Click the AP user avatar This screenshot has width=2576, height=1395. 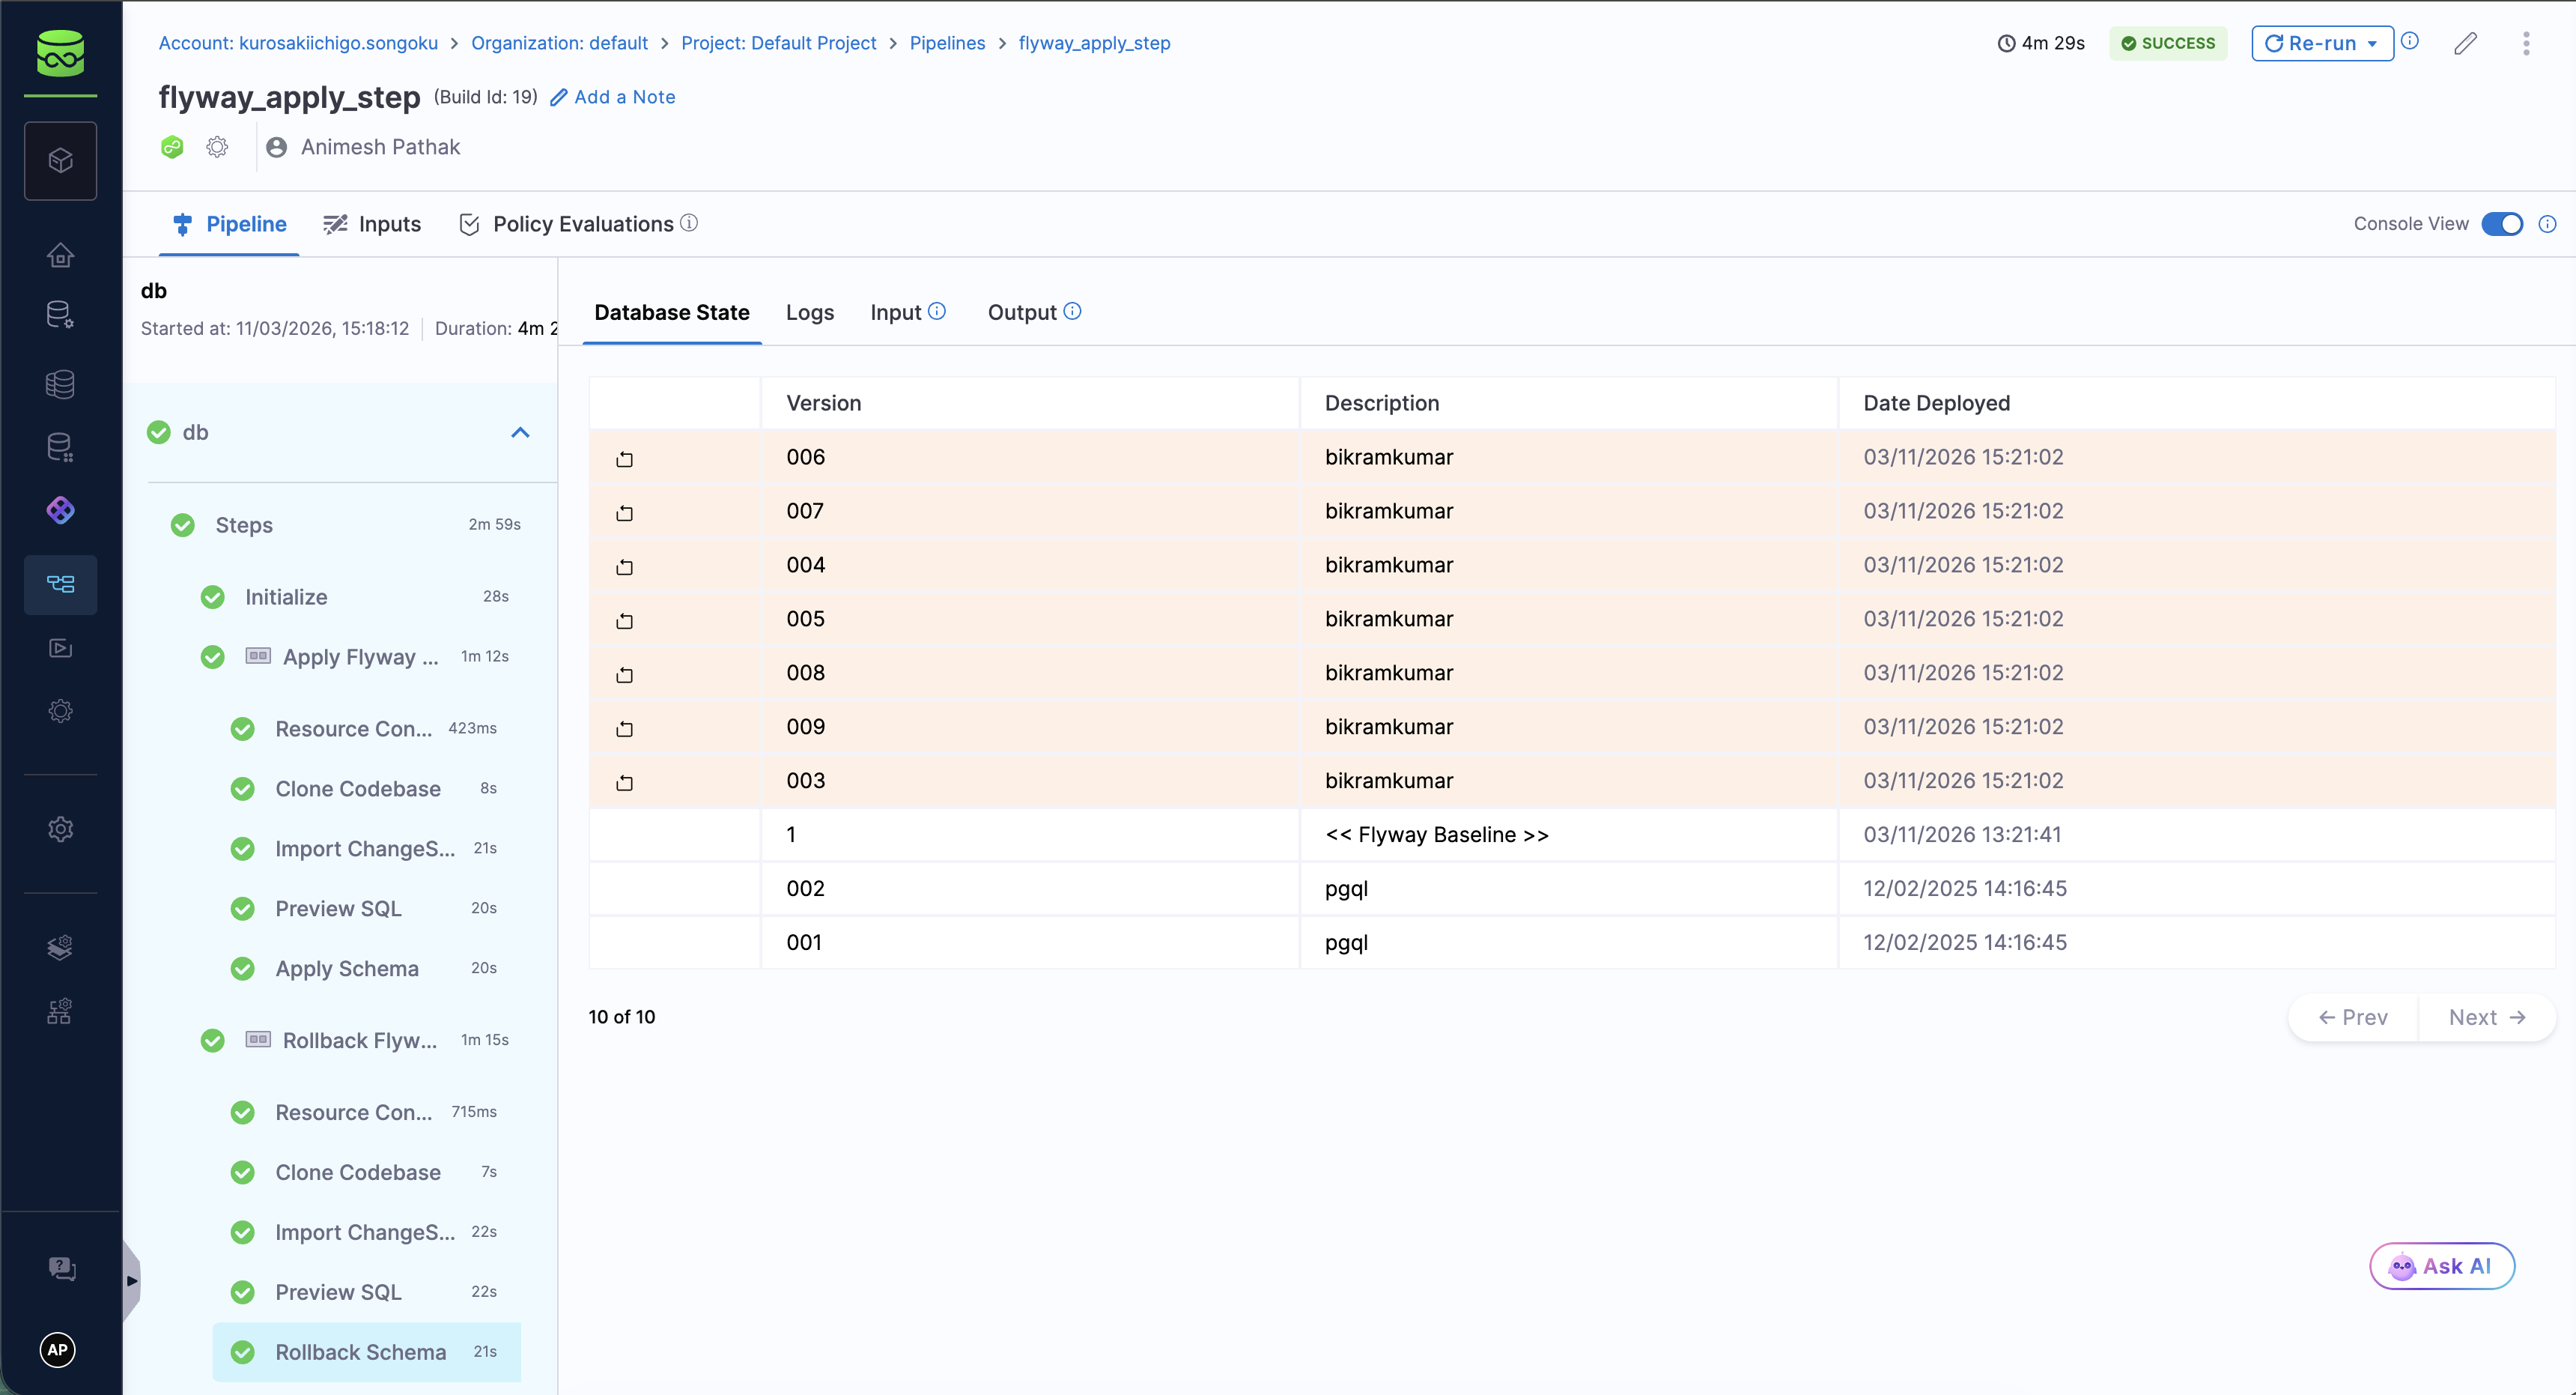58,1349
